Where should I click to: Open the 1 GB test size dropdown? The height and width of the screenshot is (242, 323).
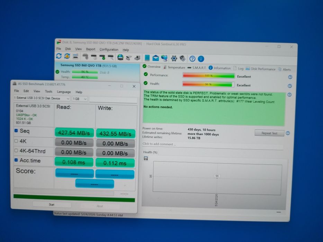tap(80, 99)
